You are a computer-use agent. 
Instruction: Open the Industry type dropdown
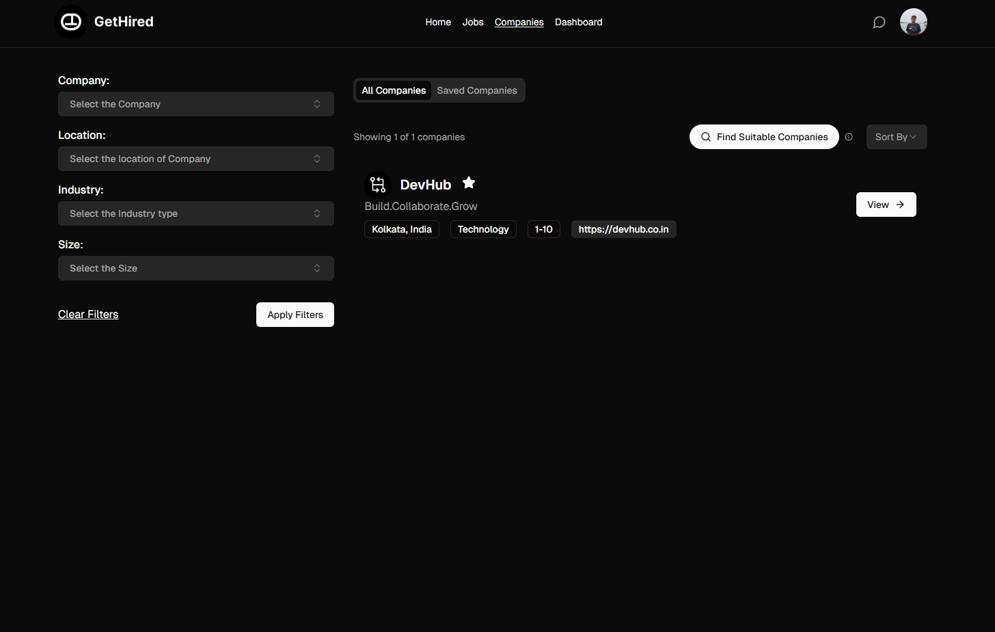[196, 213]
